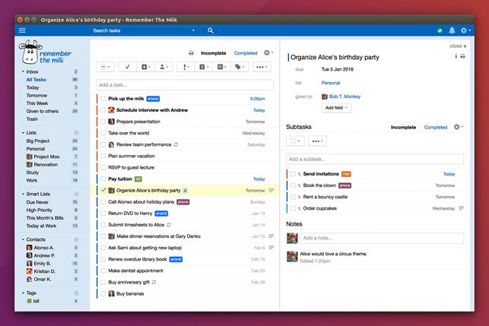
Task: Open the Add field dropdown
Action: [x=335, y=108]
